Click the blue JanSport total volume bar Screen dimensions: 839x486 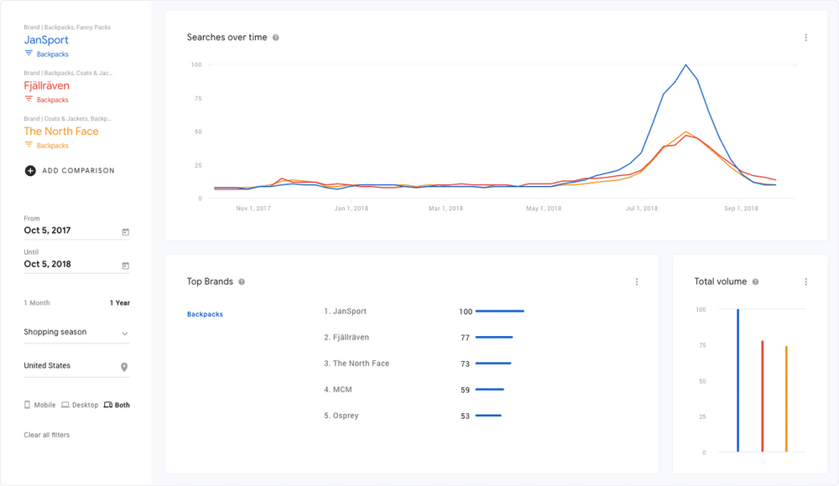pyautogui.click(x=737, y=380)
